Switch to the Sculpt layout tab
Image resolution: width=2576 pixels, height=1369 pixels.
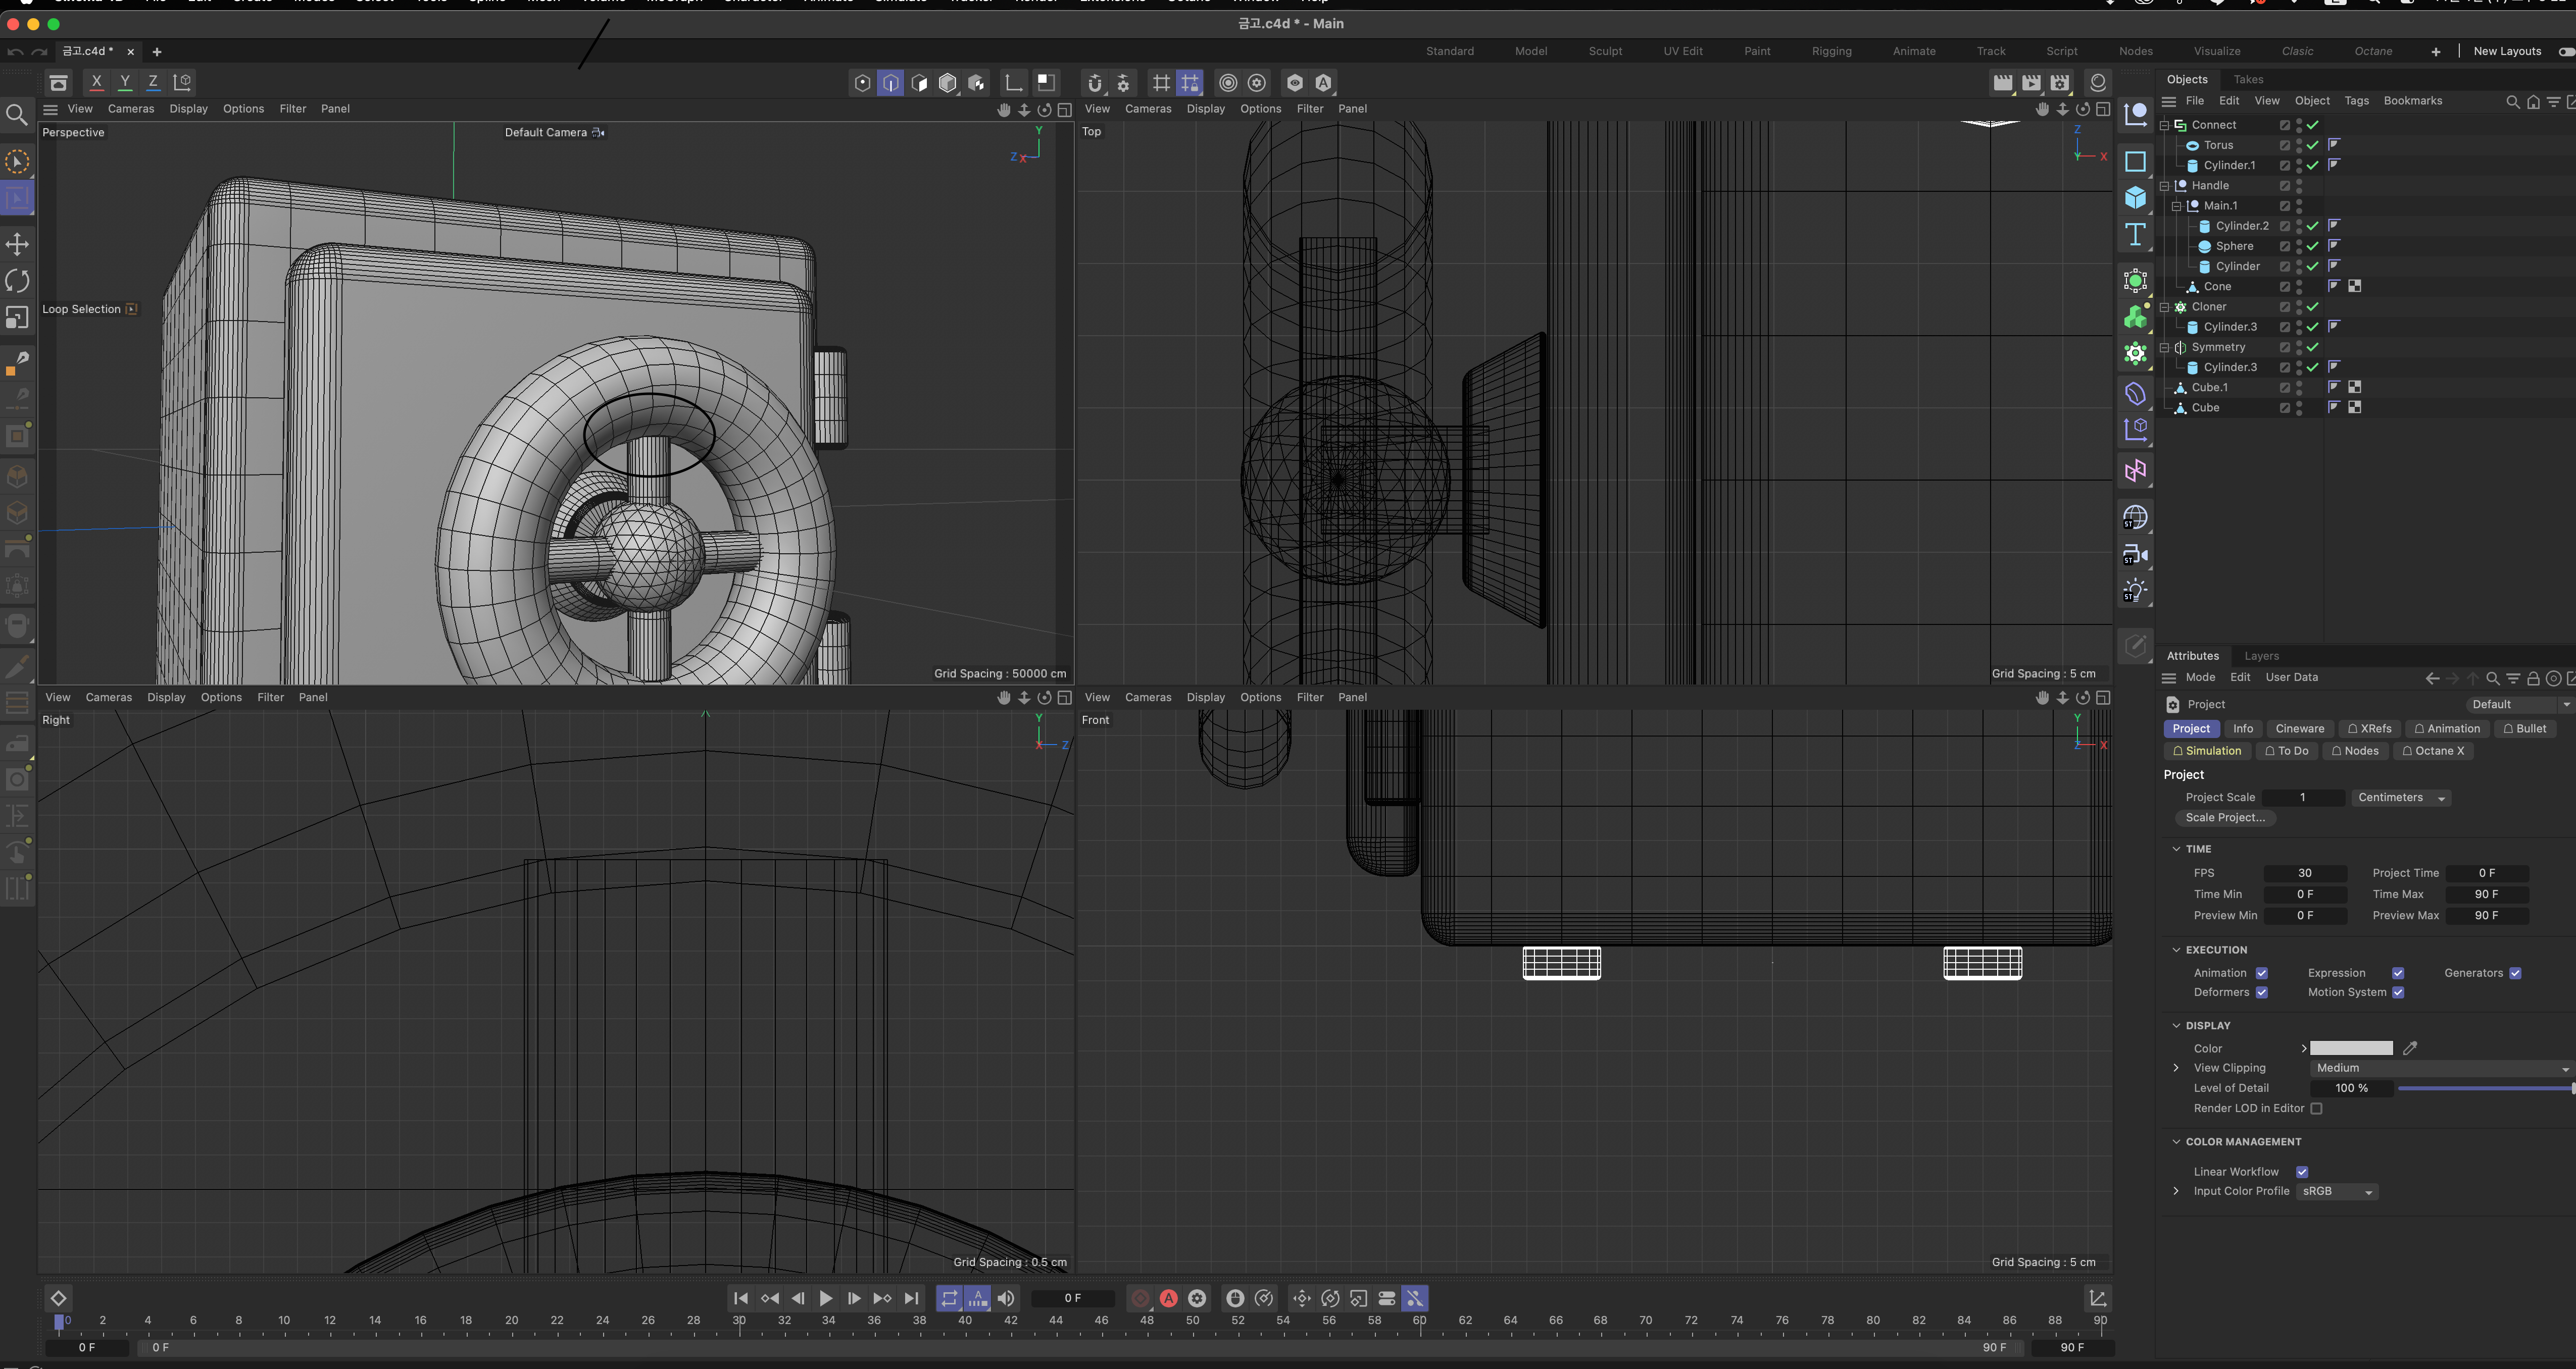click(1605, 51)
